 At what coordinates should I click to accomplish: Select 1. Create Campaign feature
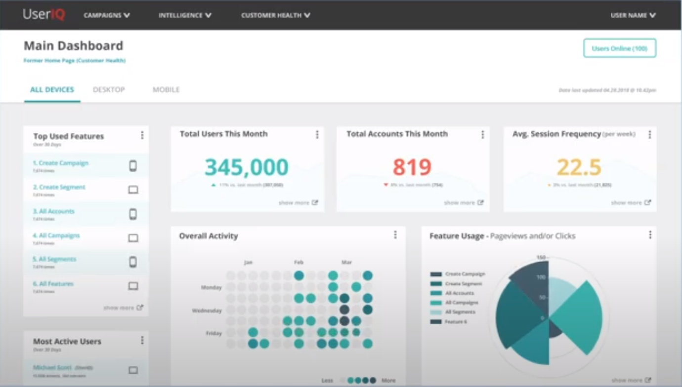(x=61, y=163)
